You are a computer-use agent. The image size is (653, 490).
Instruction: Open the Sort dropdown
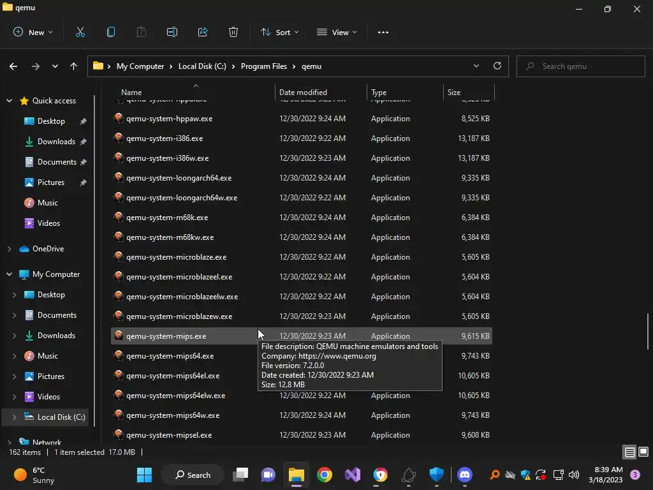[279, 32]
